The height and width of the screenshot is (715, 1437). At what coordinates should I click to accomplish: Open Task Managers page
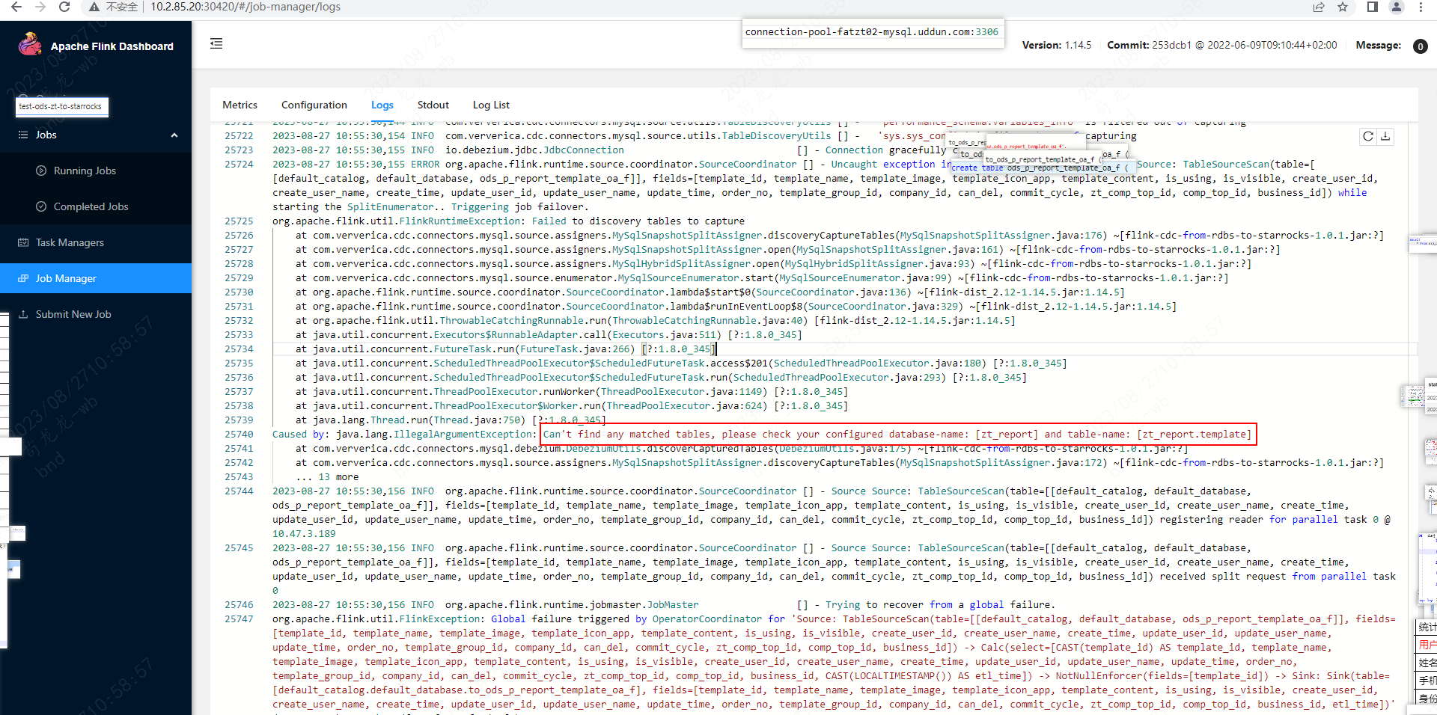pos(70,242)
